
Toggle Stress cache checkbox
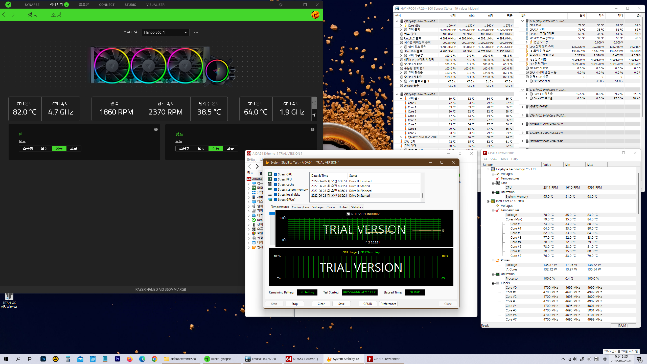click(276, 185)
